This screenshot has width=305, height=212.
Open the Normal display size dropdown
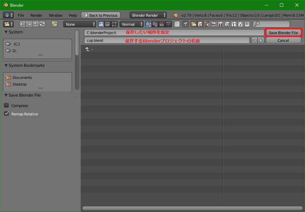click(132, 24)
